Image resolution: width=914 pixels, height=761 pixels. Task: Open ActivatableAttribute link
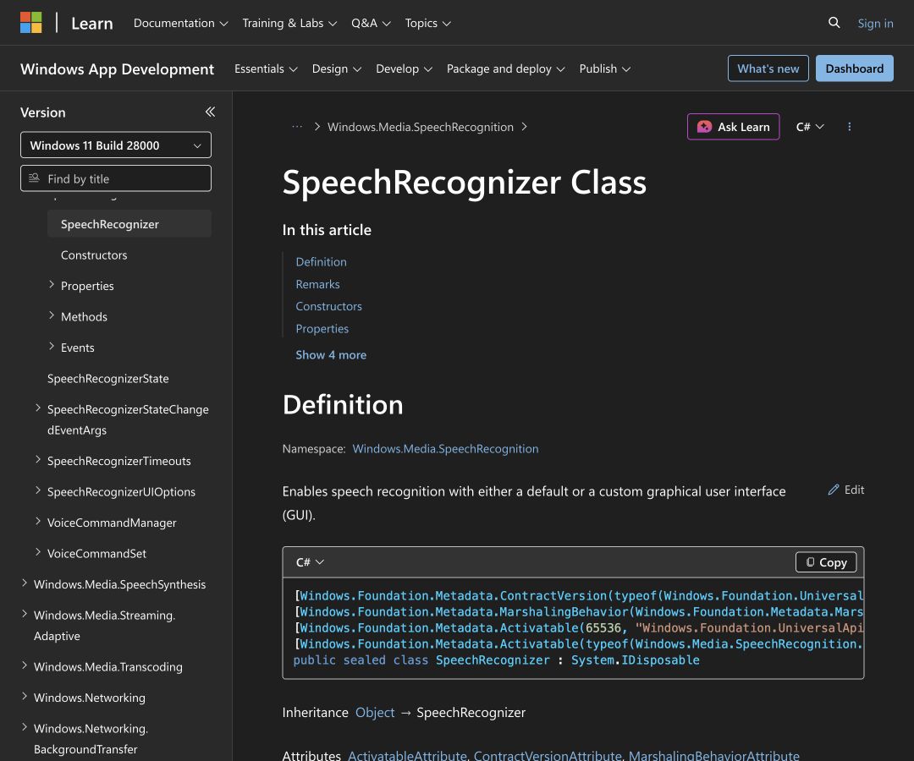(407, 756)
